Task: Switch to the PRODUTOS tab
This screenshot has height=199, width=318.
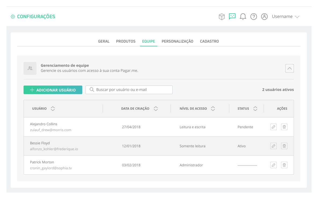Action: coord(126,41)
